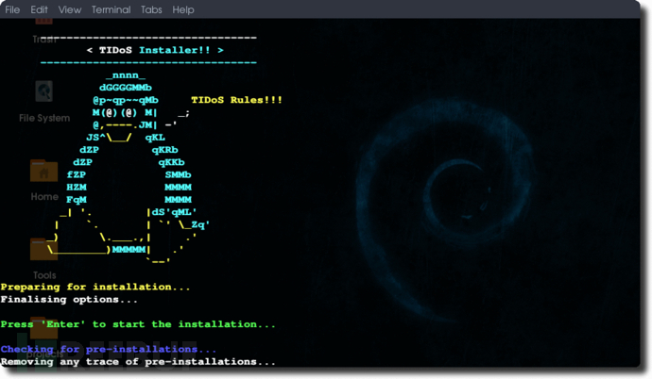Click 'Preparing for installation...' line
This screenshot has width=652, height=379.
(95, 287)
